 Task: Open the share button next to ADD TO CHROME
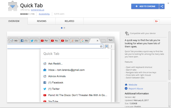(162, 6)
